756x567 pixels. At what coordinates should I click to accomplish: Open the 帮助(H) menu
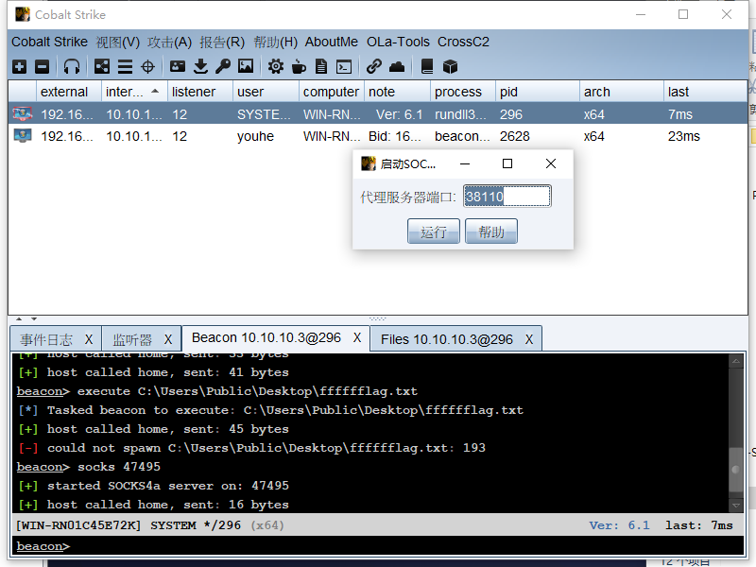[x=275, y=42]
